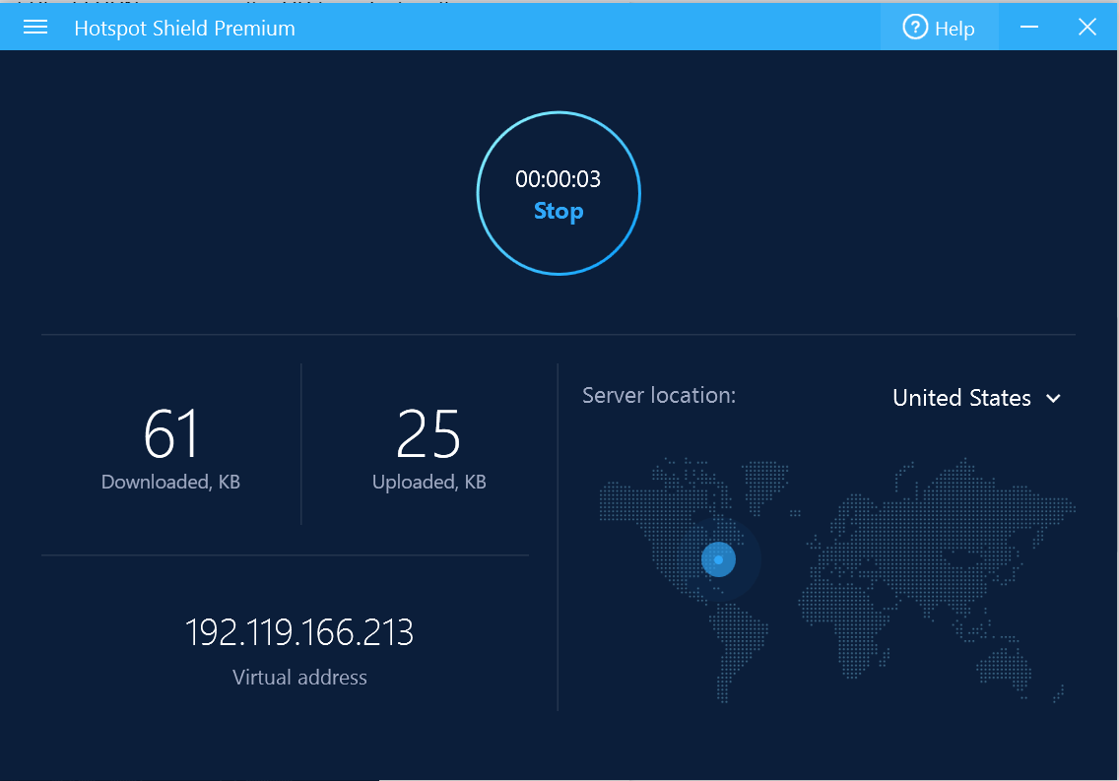The width and height of the screenshot is (1119, 781).
Task: Click the Help label
Action: [x=954, y=28]
